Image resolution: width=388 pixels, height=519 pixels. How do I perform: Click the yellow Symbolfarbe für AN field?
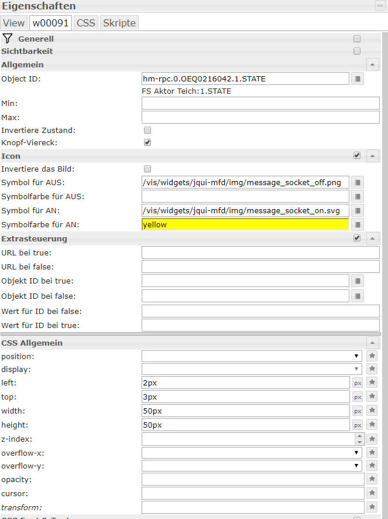(x=245, y=225)
